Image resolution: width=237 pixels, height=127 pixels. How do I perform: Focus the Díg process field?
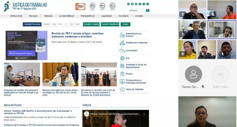(x=54, y=24)
